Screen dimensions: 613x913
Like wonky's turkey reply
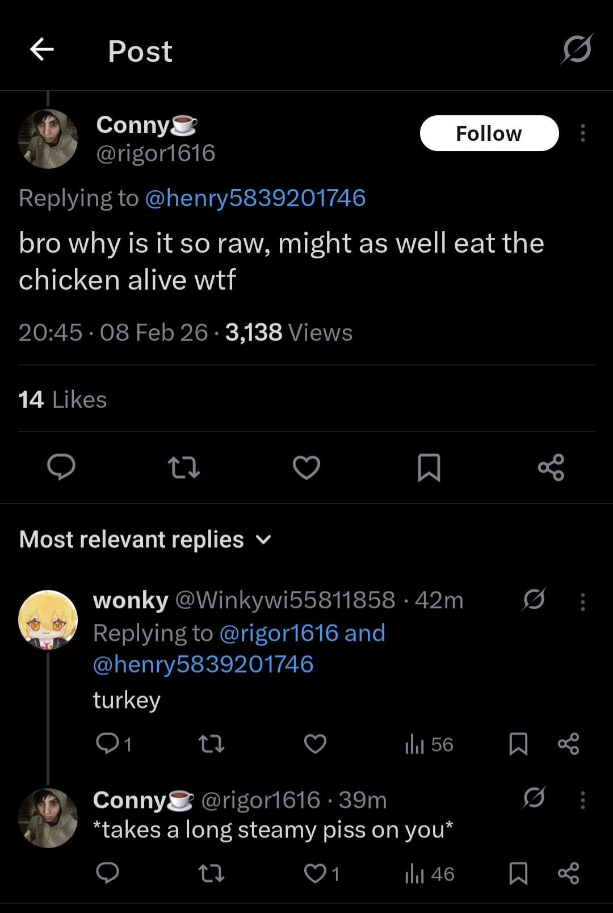315,744
